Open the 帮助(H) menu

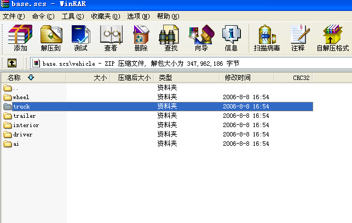[x=168, y=16]
